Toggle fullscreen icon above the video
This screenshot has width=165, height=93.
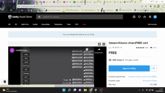[104, 44]
